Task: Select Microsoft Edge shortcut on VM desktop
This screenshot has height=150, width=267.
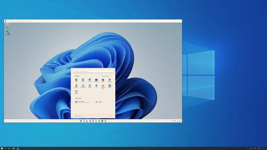Action: [x=8, y=33]
